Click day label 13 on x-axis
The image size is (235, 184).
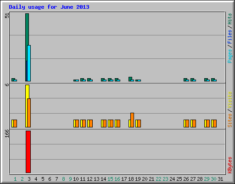(96, 179)
